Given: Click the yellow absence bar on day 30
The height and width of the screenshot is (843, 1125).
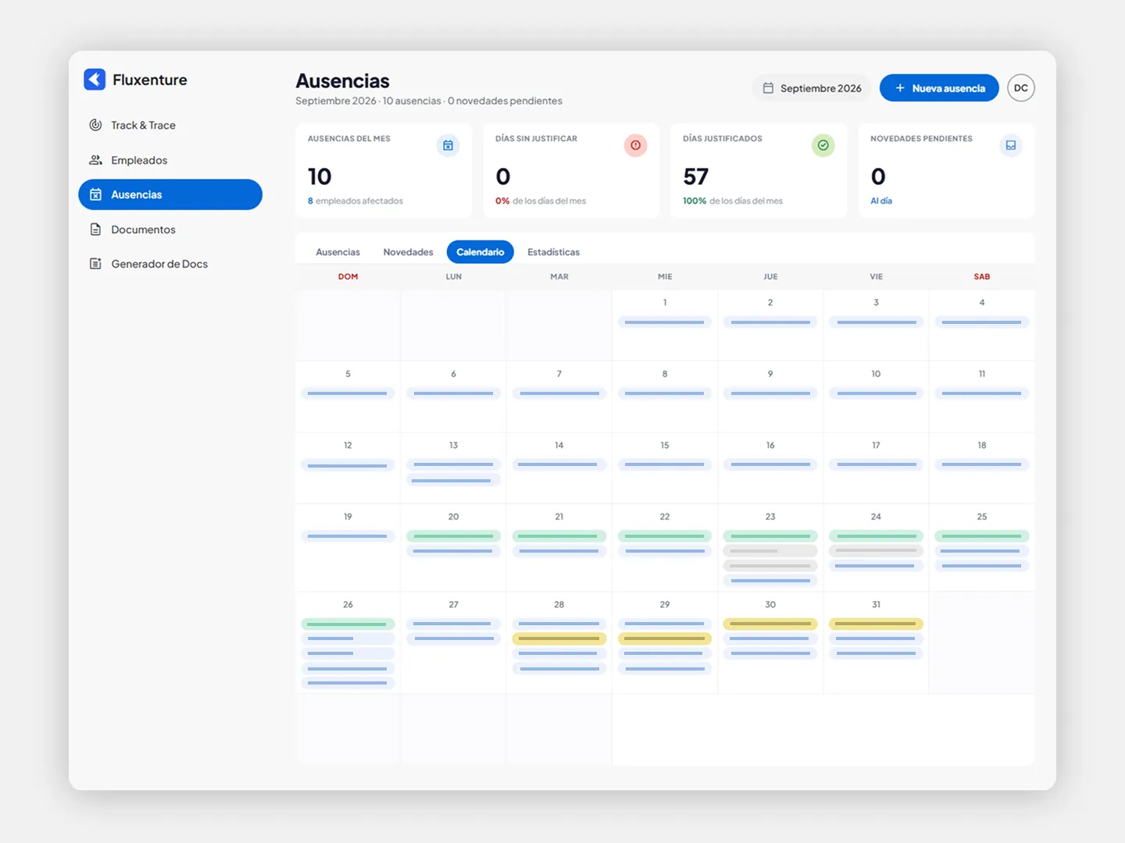Looking at the screenshot, I should pos(770,624).
